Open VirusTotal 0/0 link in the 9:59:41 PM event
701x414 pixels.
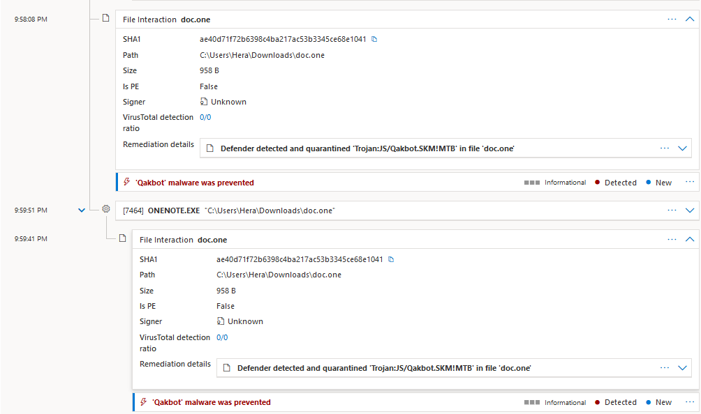tap(222, 337)
